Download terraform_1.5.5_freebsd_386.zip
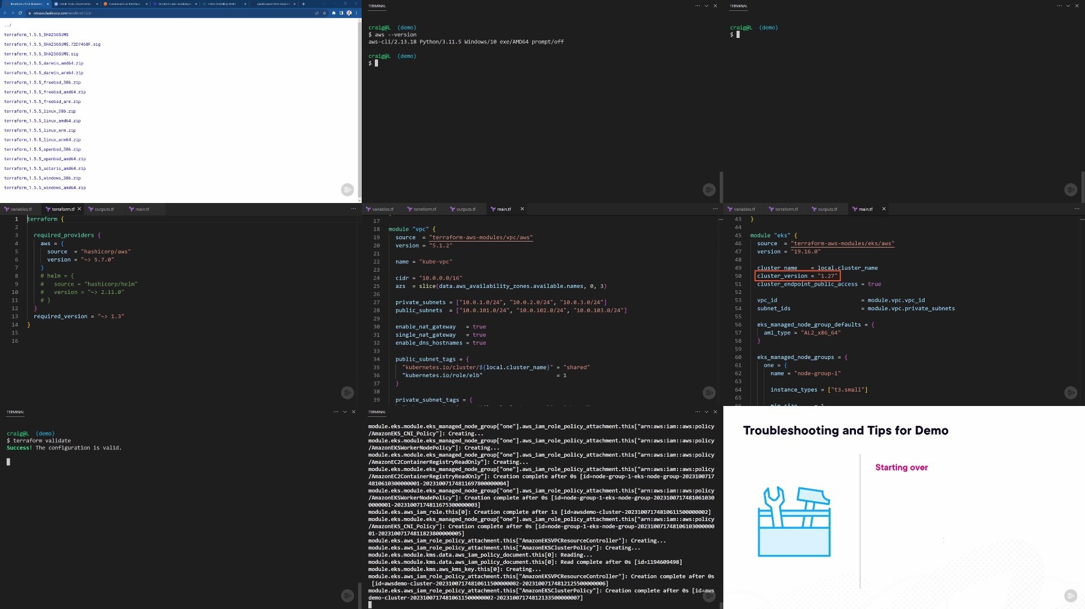The image size is (1085, 609). point(42,83)
